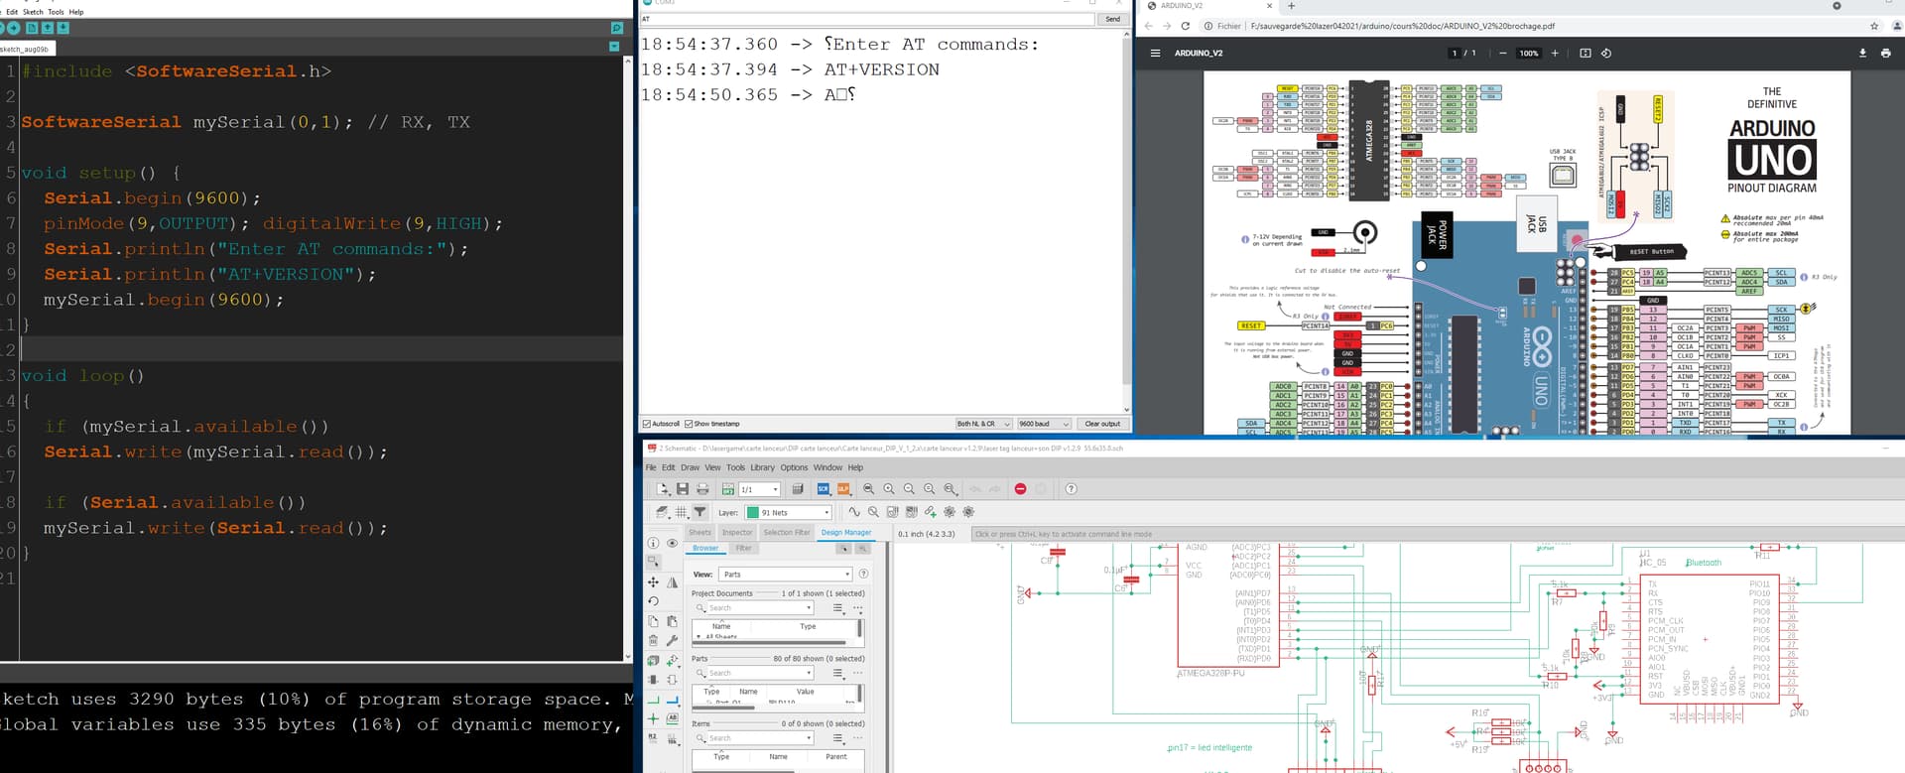Click the green 91 Nets layer swatch

tap(752, 513)
